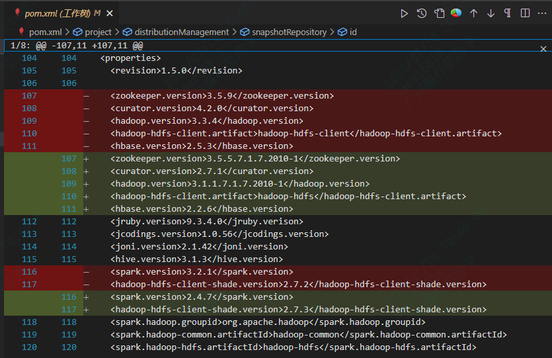Click the colorful pie chart extension icon
Viewport: 552px width, 358px height.
[456, 13]
